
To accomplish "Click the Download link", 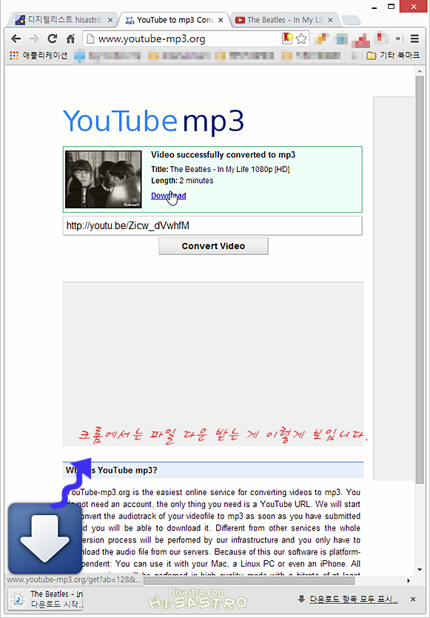I will 169,196.
